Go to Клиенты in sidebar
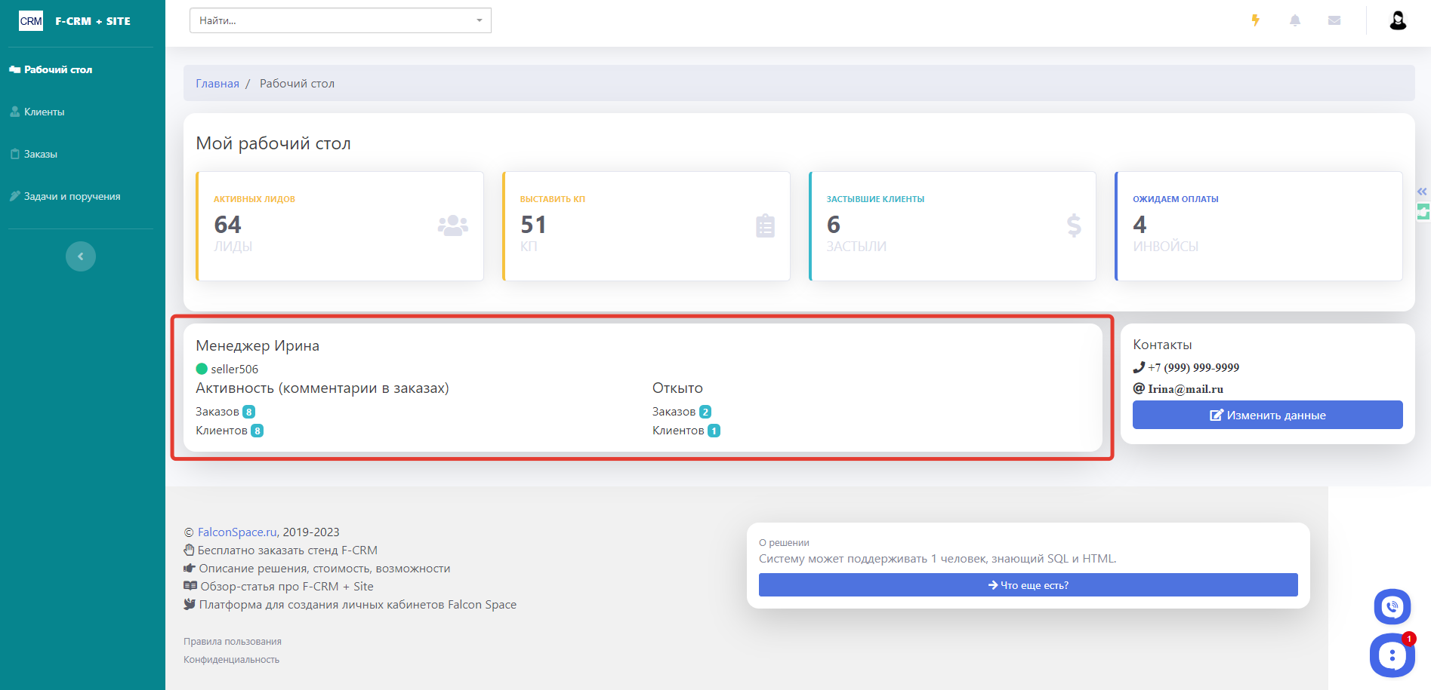Image resolution: width=1431 pixels, height=690 pixels. point(44,112)
